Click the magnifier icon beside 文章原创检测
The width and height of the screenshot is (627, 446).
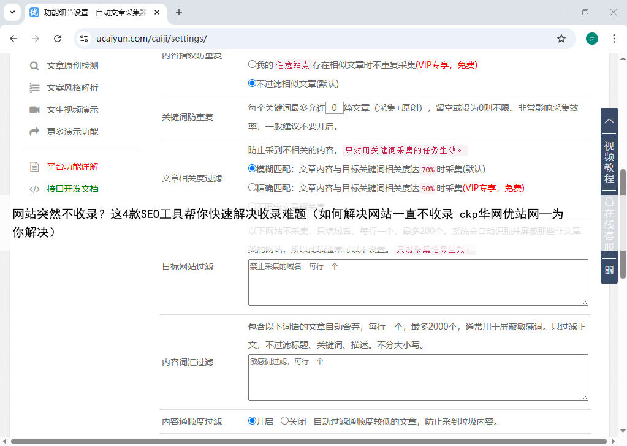click(x=34, y=66)
